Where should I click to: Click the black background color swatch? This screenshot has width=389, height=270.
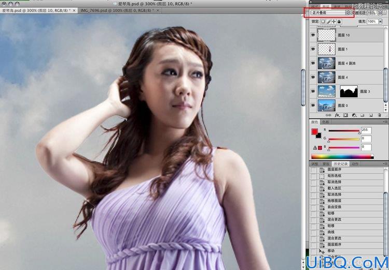pyautogui.click(x=319, y=136)
